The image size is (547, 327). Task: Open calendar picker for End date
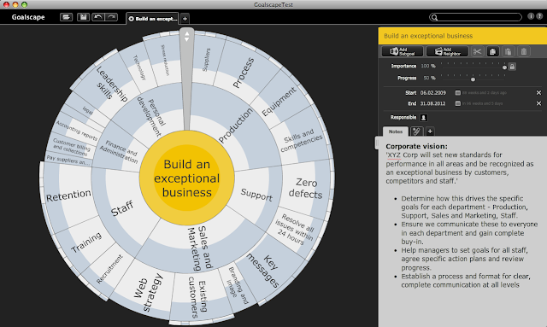pyautogui.click(x=458, y=103)
